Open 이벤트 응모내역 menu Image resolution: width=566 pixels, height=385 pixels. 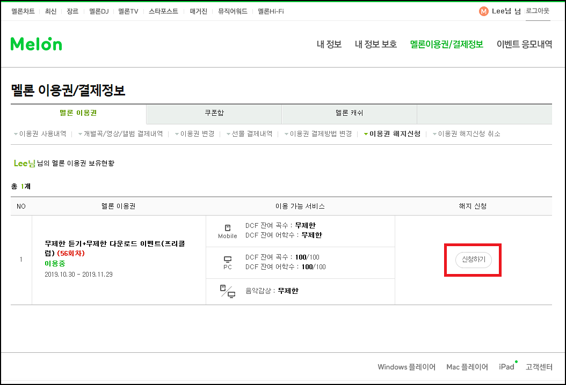(x=524, y=45)
